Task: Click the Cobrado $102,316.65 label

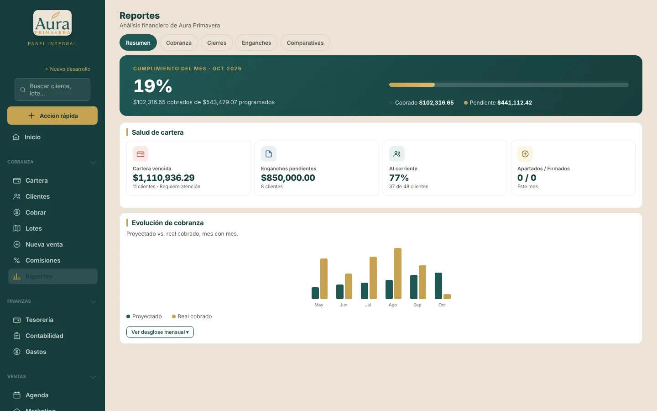Action: click(424, 103)
